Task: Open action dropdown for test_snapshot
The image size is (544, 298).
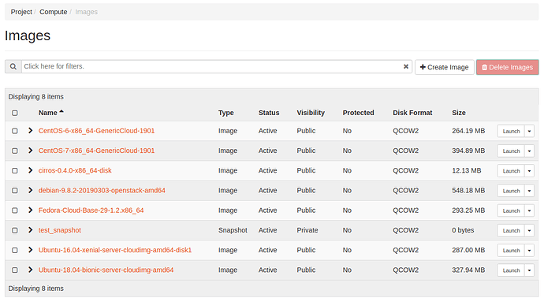Action: [530, 231]
